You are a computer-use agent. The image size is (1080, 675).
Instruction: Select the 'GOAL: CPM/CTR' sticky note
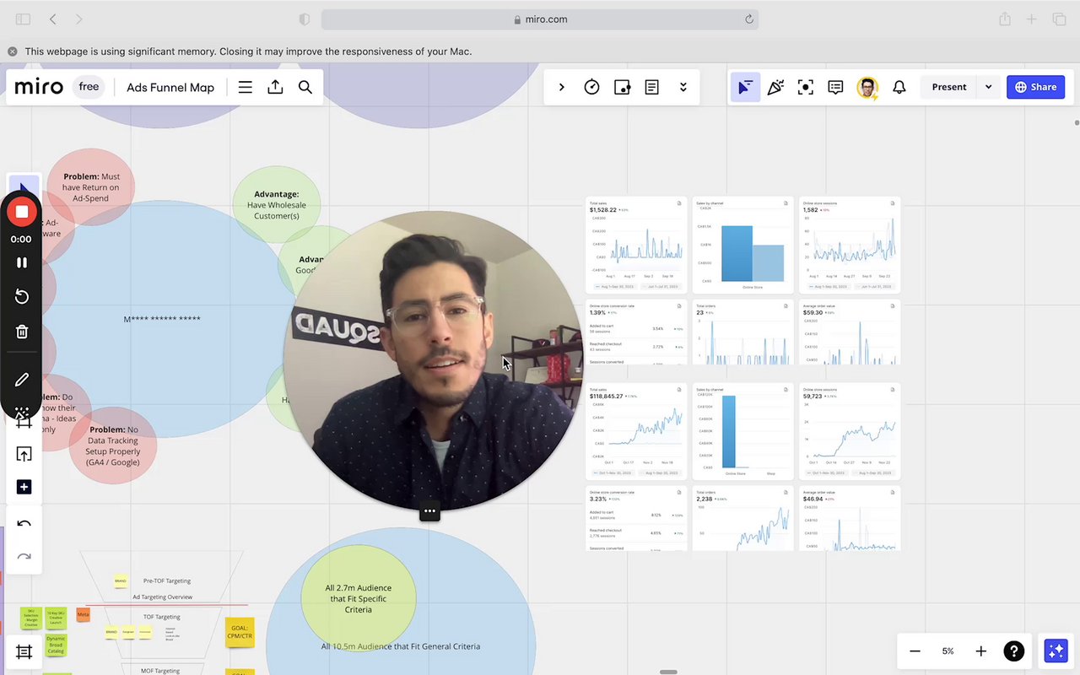[240, 633]
